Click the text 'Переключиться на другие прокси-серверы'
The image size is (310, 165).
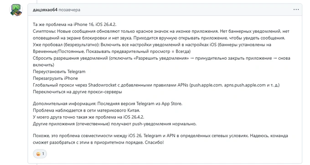(x=77, y=92)
